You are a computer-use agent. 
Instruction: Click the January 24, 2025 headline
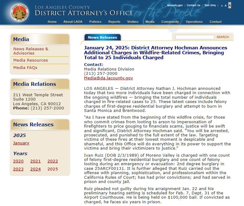click(x=155, y=53)
